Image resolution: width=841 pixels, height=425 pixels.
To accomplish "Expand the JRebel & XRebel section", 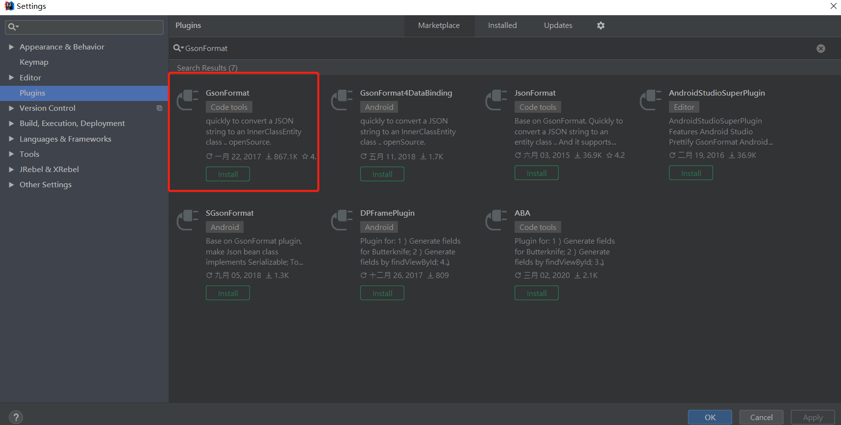I will [11, 169].
